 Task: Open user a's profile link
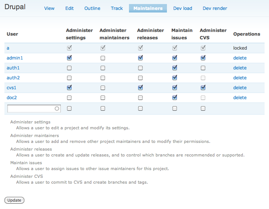(x=8, y=48)
